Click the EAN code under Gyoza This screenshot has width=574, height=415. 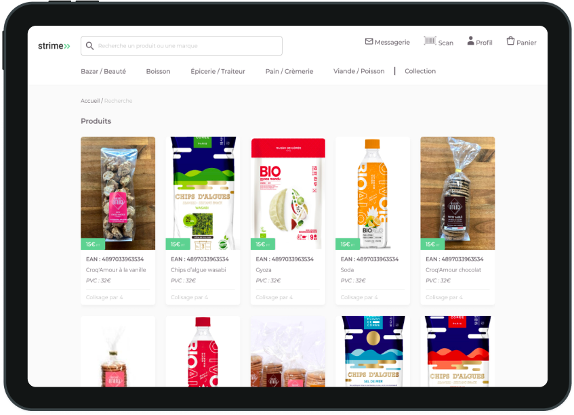pyautogui.click(x=285, y=259)
